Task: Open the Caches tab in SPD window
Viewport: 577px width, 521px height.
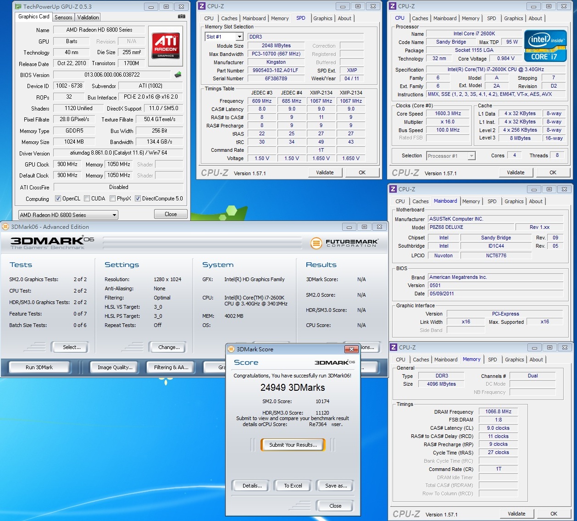Action: coord(229,18)
